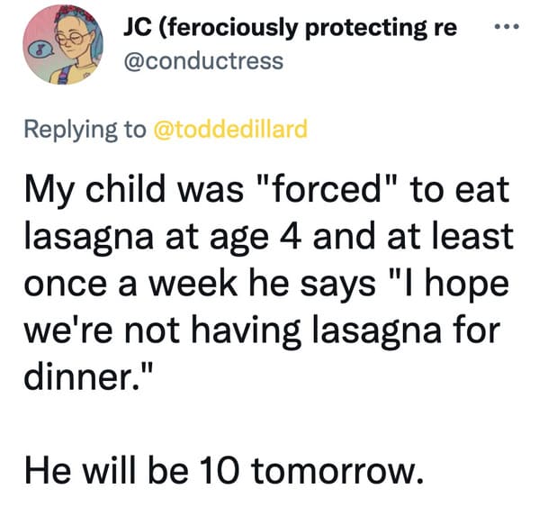Visit the @conductress profile handle
The image size is (539, 507).
(x=203, y=61)
